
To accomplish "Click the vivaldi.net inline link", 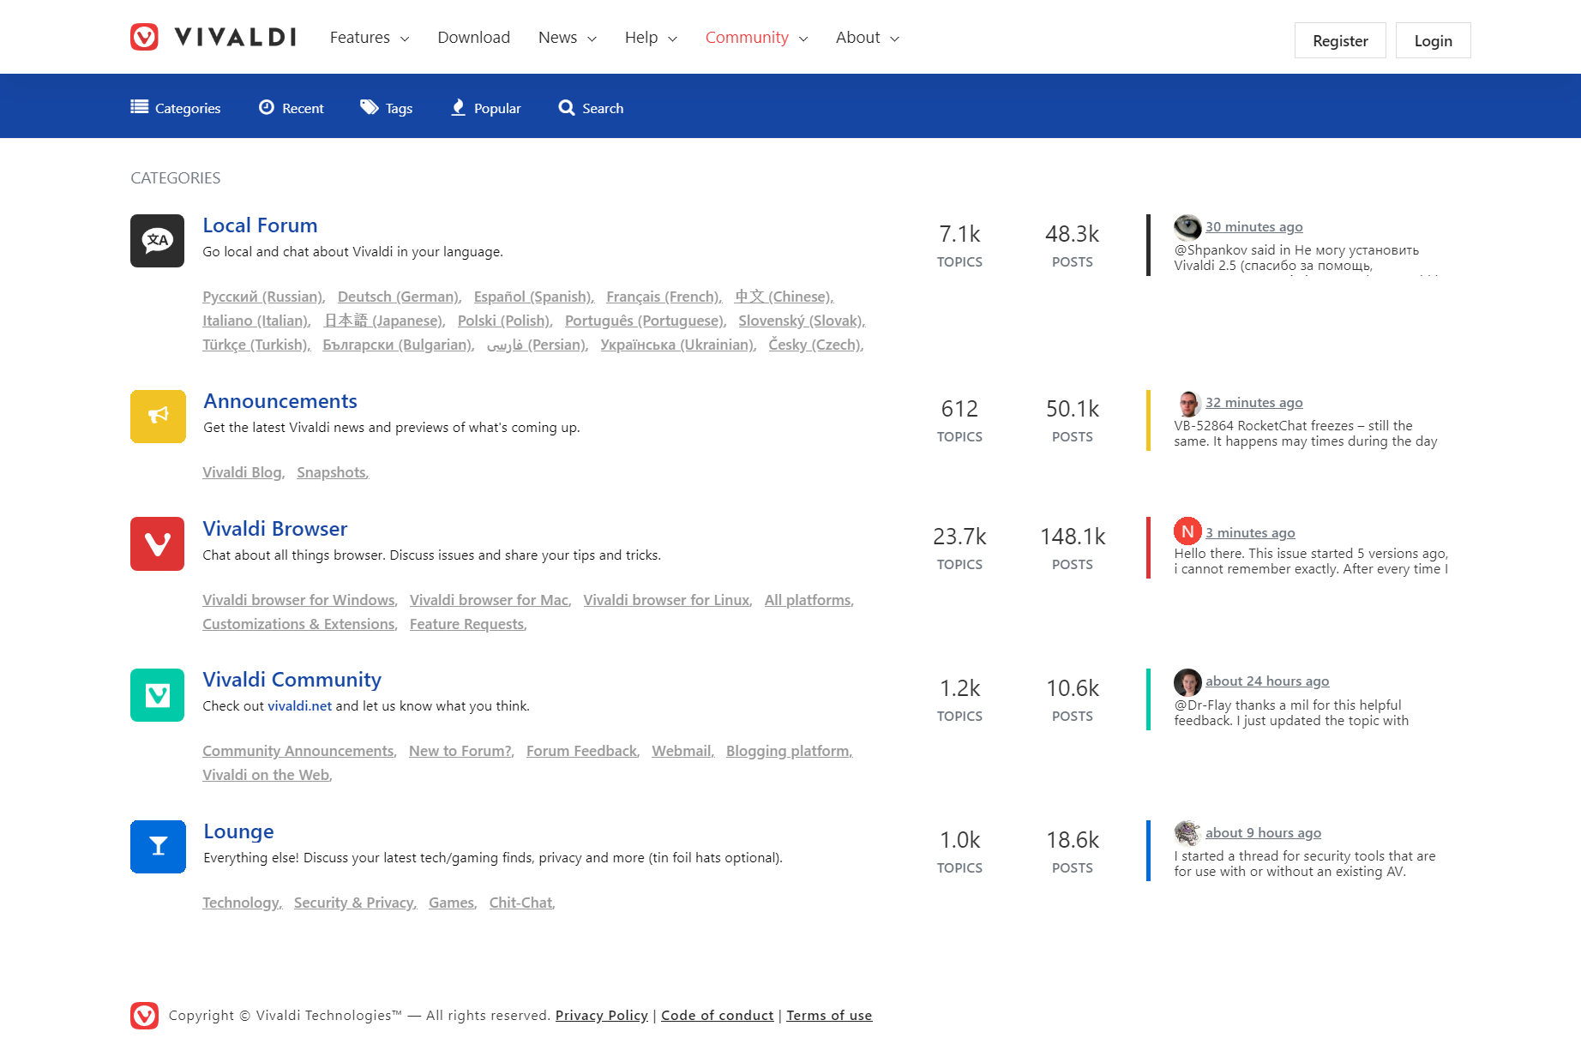I will click(x=299, y=706).
